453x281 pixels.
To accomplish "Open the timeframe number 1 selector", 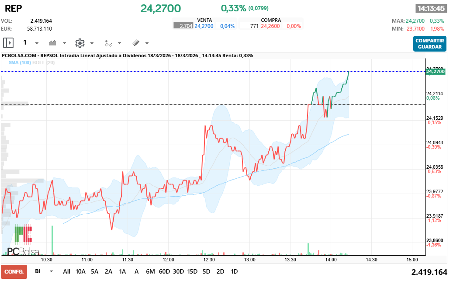I will 25,43.
